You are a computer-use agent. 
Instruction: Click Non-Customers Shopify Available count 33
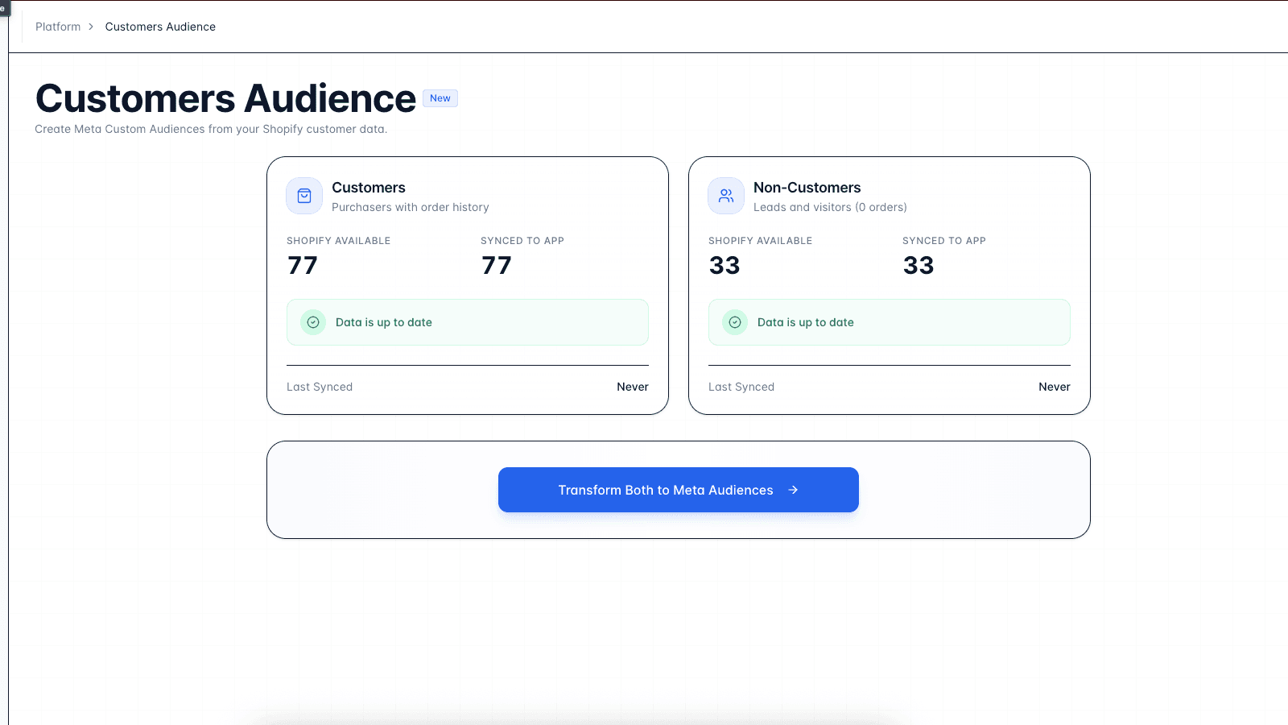pyautogui.click(x=724, y=265)
